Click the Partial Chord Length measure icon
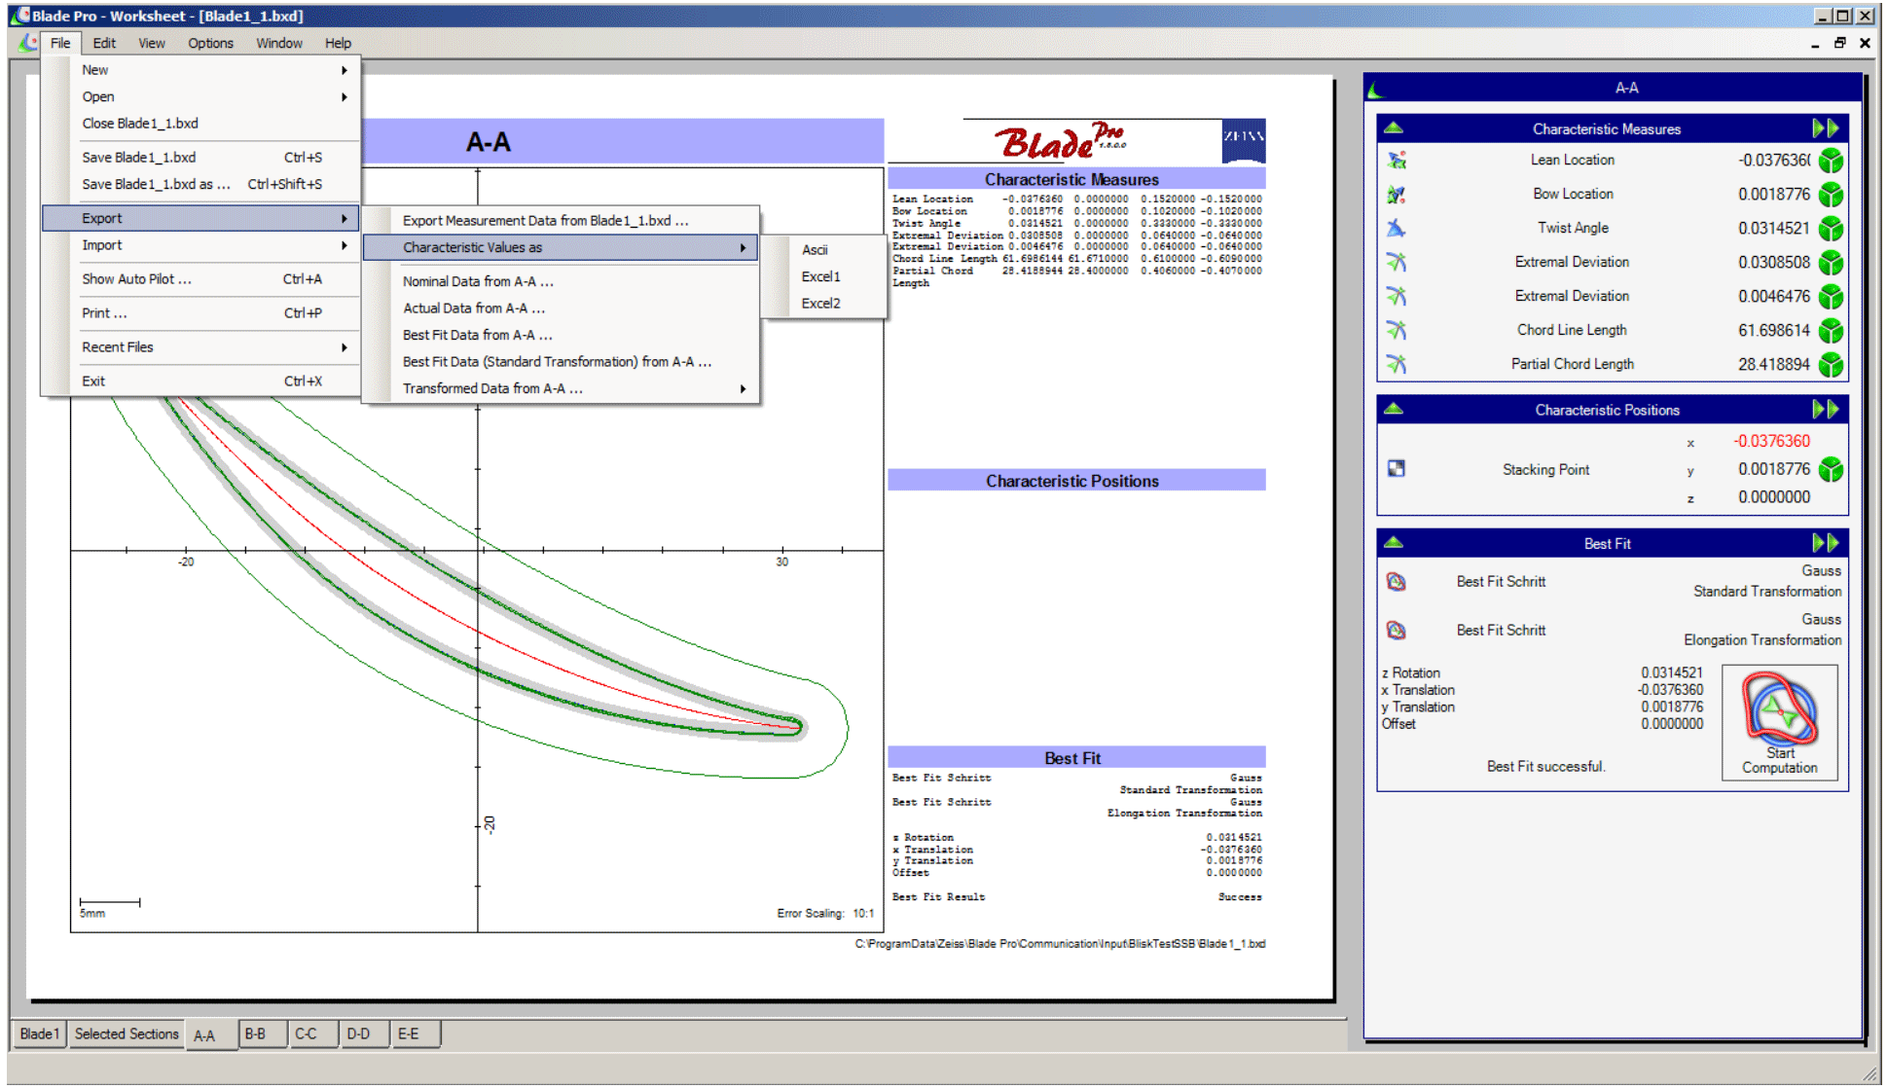This screenshot has height=1089, width=1888. (x=1397, y=365)
